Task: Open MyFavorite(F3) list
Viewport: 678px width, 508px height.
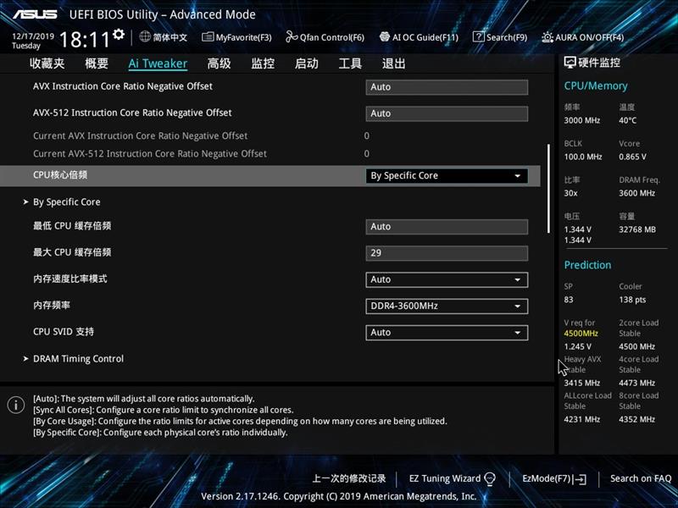Action: tap(237, 37)
